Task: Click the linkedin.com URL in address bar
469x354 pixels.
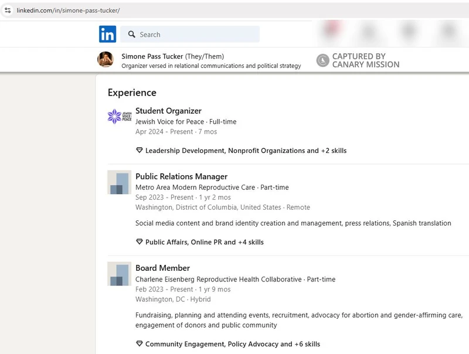Action: [x=68, y=11]
